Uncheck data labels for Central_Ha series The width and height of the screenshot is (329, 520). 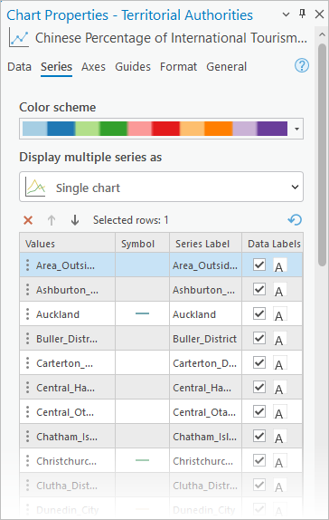click(259, 387)
